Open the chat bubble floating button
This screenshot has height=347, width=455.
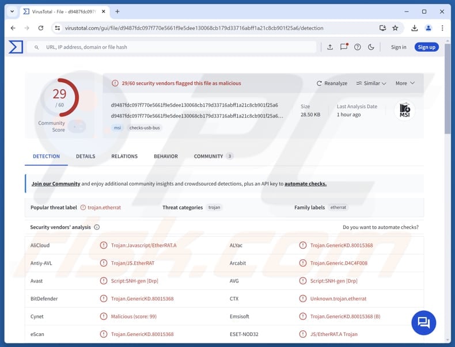[x=423, y=322]
